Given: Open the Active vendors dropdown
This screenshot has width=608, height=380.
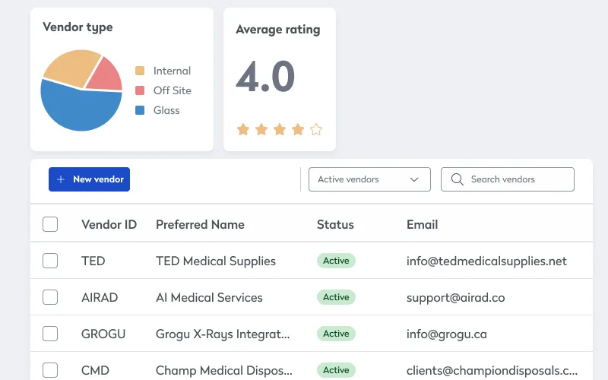Looking at the screenshot, I should click(x=369, y=179).
